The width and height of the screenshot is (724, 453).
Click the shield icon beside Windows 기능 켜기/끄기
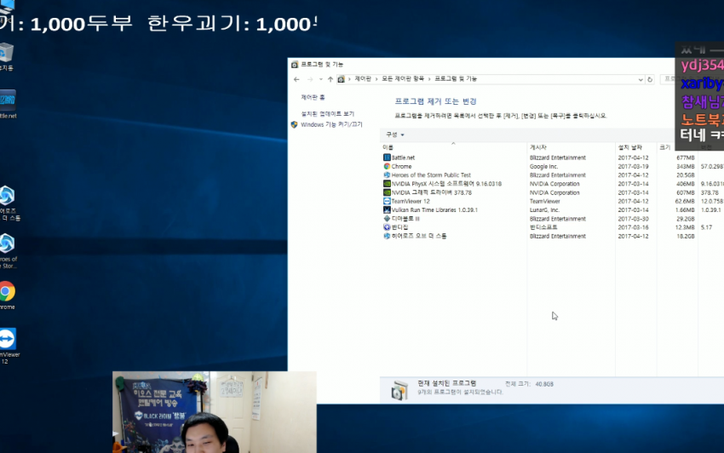[x=294, y=124]
